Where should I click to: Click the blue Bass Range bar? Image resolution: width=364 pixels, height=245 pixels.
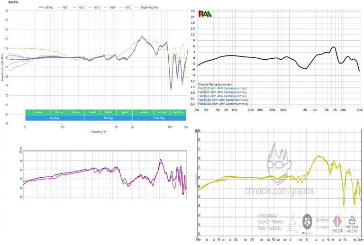coord(55,118)
